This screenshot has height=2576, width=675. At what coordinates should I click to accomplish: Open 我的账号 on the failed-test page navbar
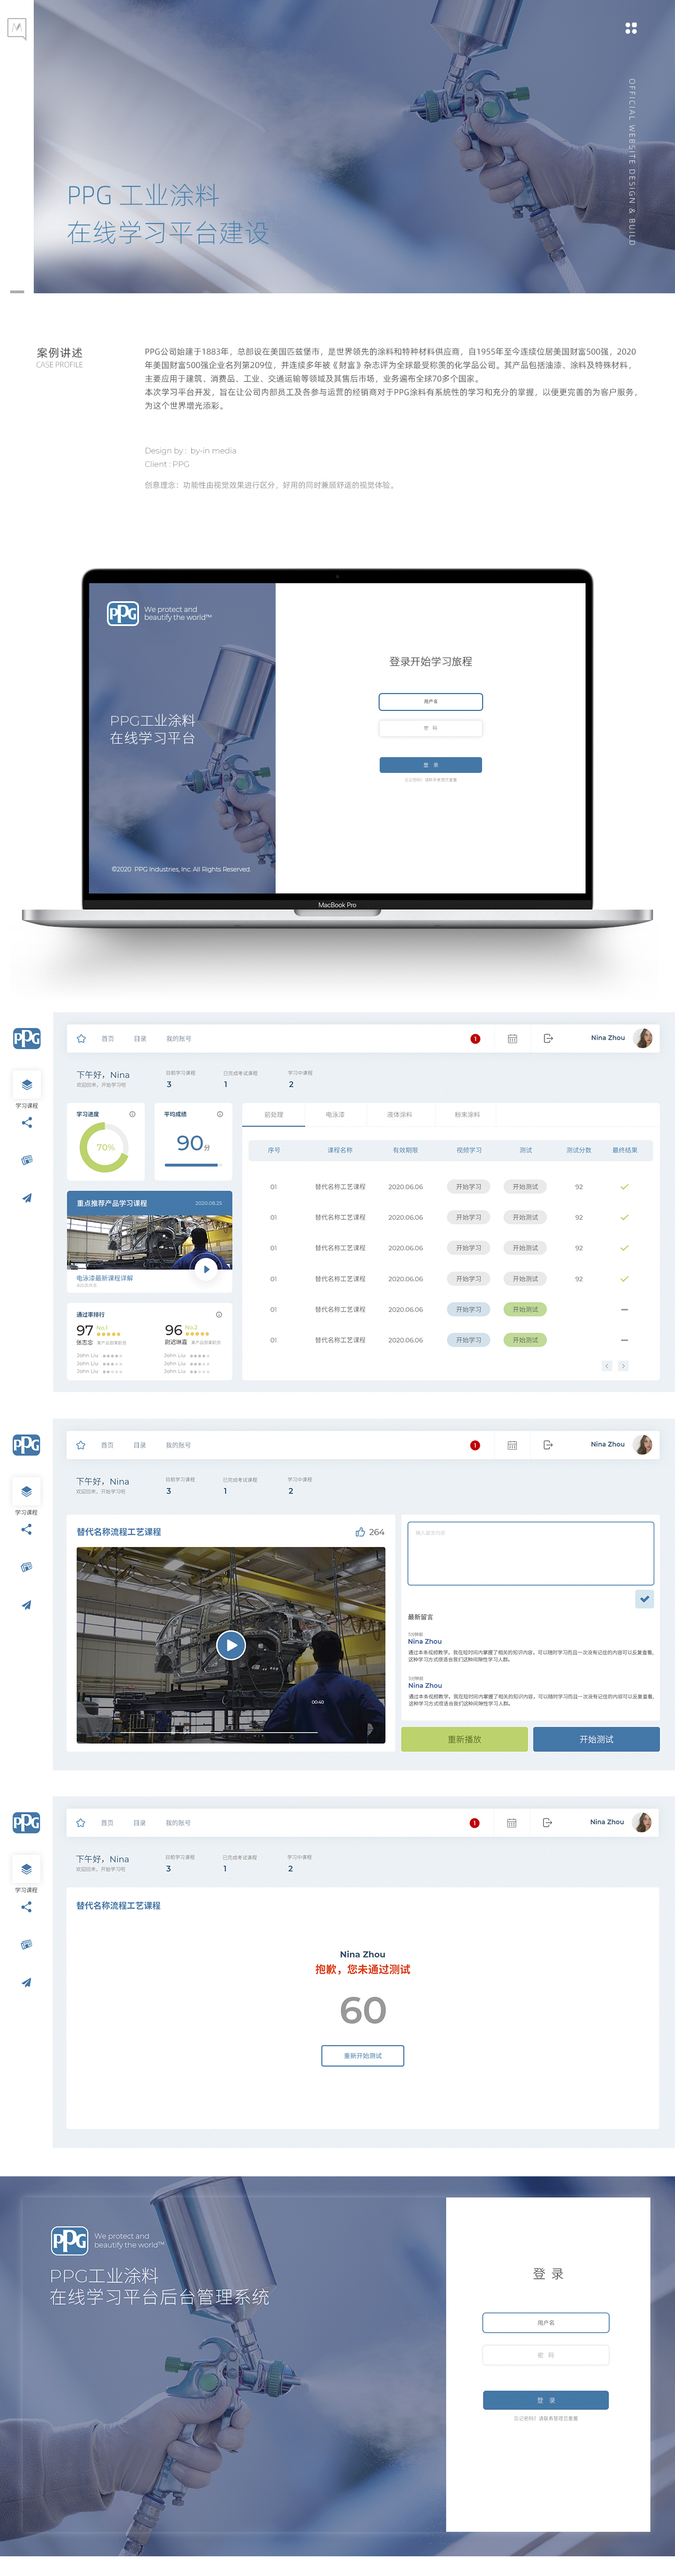[x=179, y=1822]
